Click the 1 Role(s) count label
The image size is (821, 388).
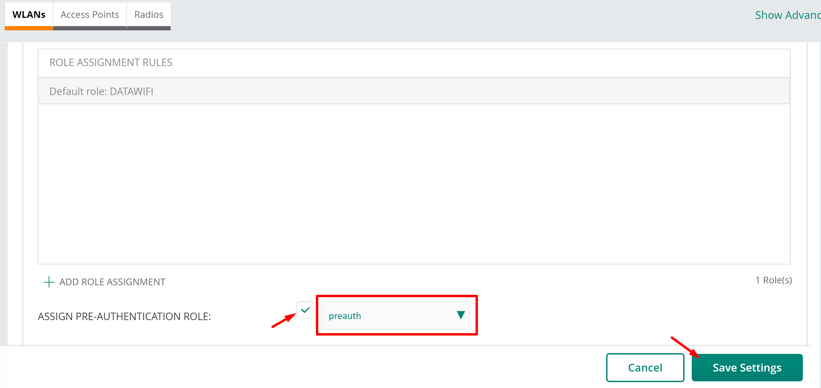tap(773, 280)
